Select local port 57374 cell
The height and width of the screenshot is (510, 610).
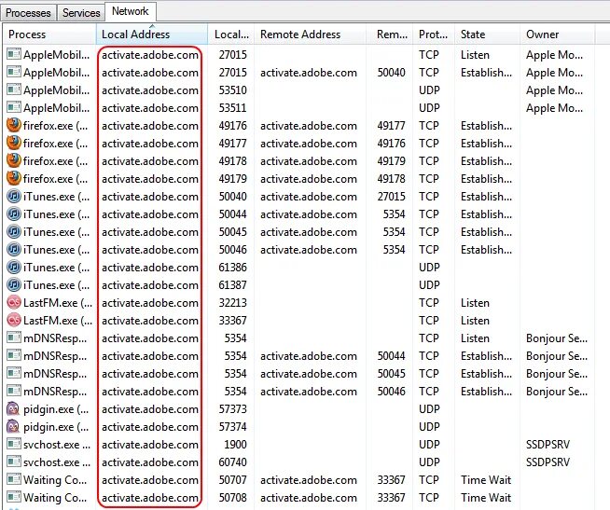point(232,427)
